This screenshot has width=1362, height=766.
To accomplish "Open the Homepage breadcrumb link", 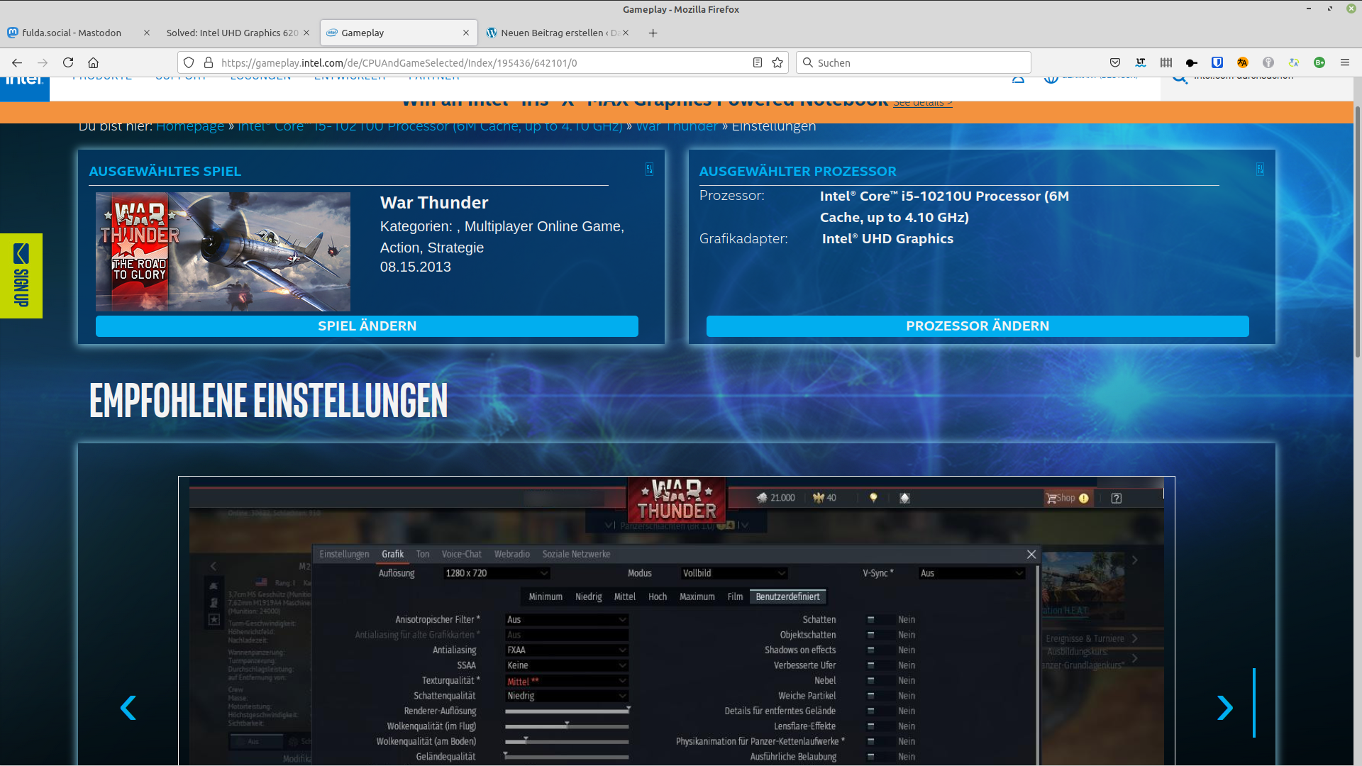I will (x=190, y=126).
